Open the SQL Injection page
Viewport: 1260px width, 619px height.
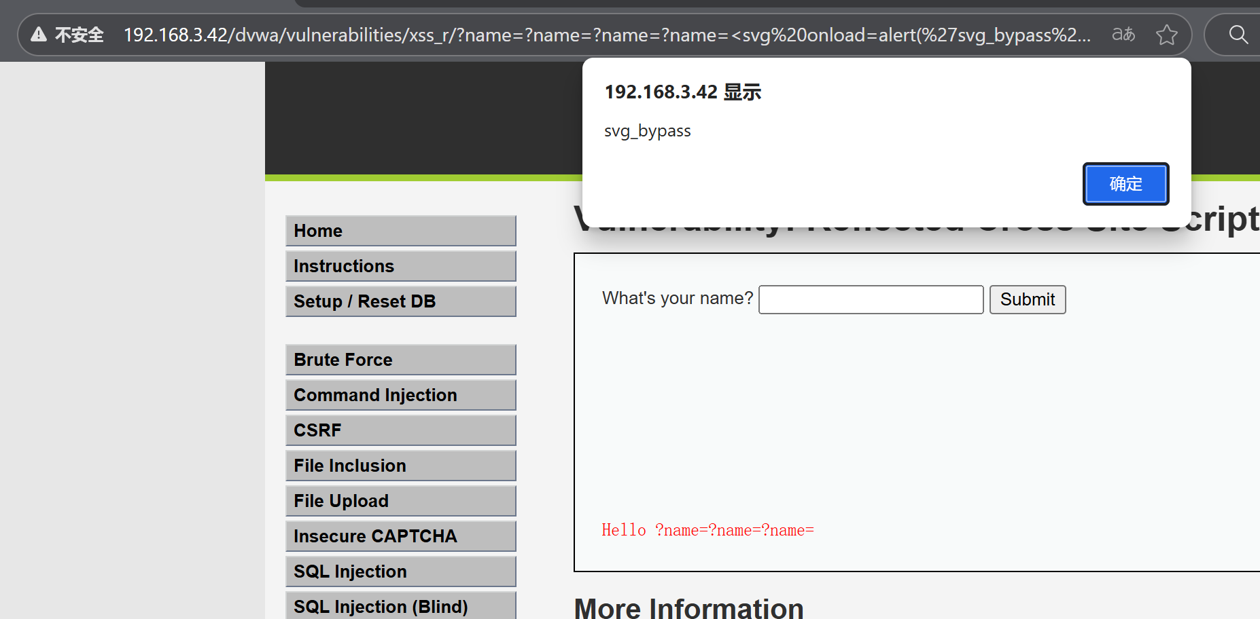tap(401, 571)
